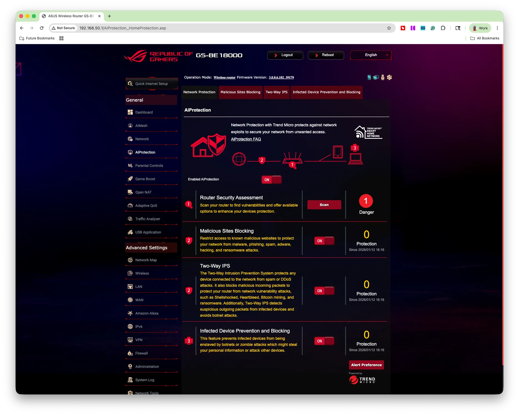
Task: Open the blue chain-link extension
Action: click(423, 28)
